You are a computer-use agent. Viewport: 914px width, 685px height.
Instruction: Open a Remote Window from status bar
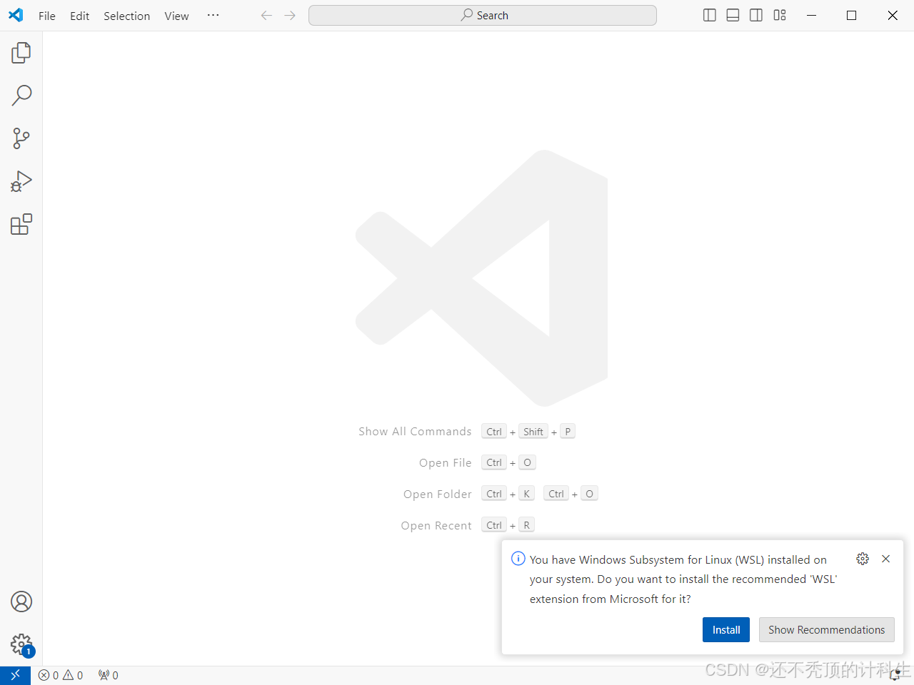point(15,675)
